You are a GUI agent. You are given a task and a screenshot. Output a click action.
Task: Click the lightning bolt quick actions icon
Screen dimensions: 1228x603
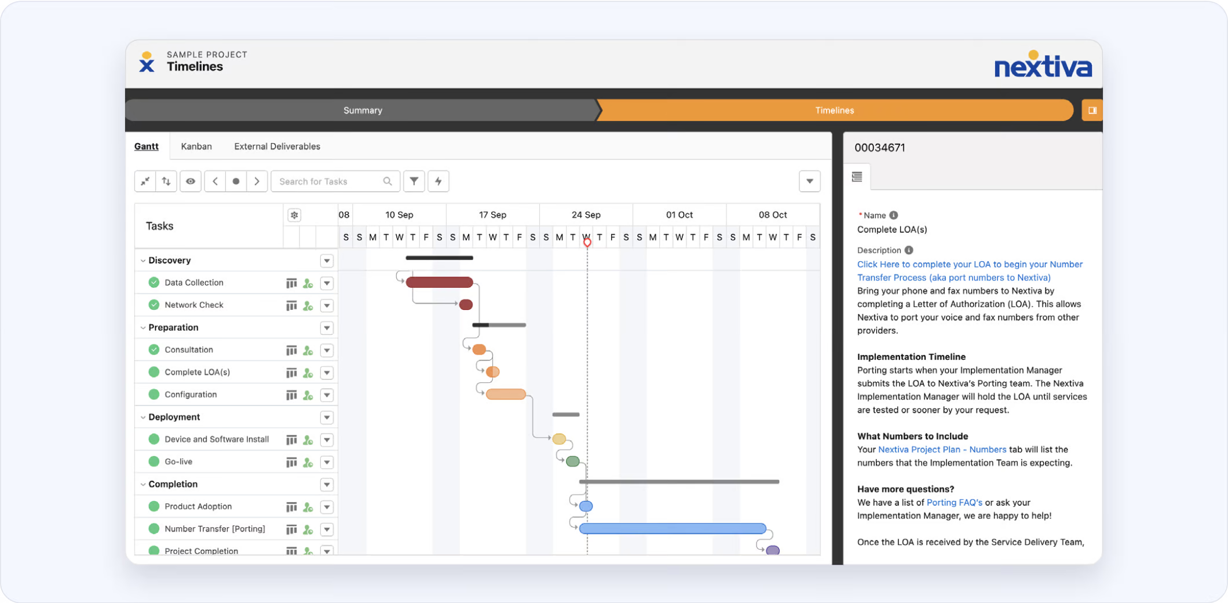tap(438, 181)
